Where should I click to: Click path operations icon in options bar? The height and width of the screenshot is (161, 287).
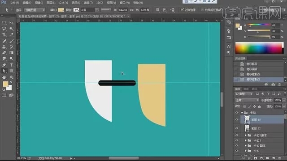pos(157,10)
